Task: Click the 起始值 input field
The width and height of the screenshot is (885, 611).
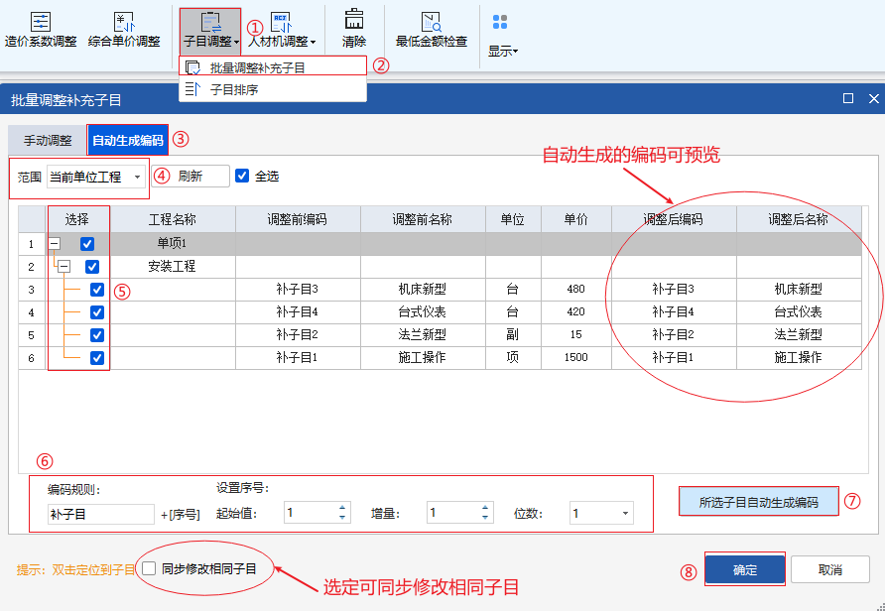Action: (x=311, y=513)
